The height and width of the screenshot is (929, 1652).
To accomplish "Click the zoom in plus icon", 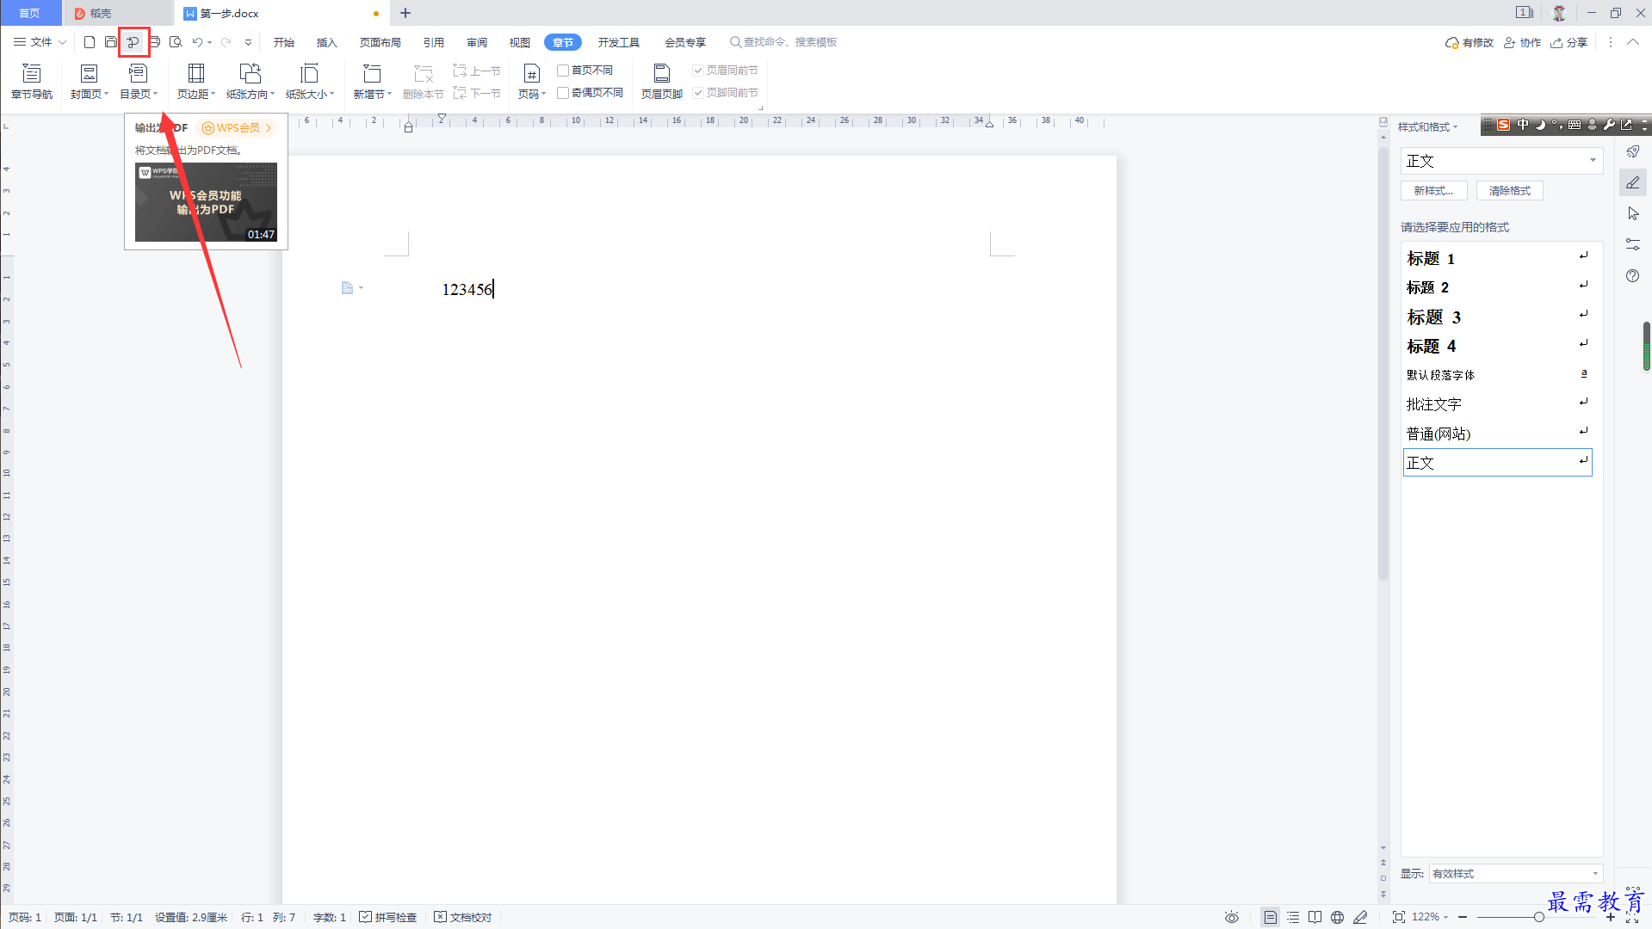I will pos(1611,917).
